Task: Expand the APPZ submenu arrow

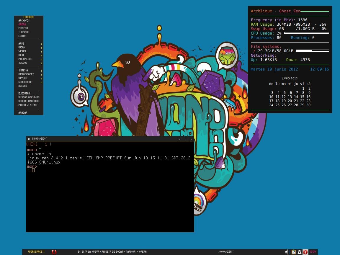Action: [41, 44]
